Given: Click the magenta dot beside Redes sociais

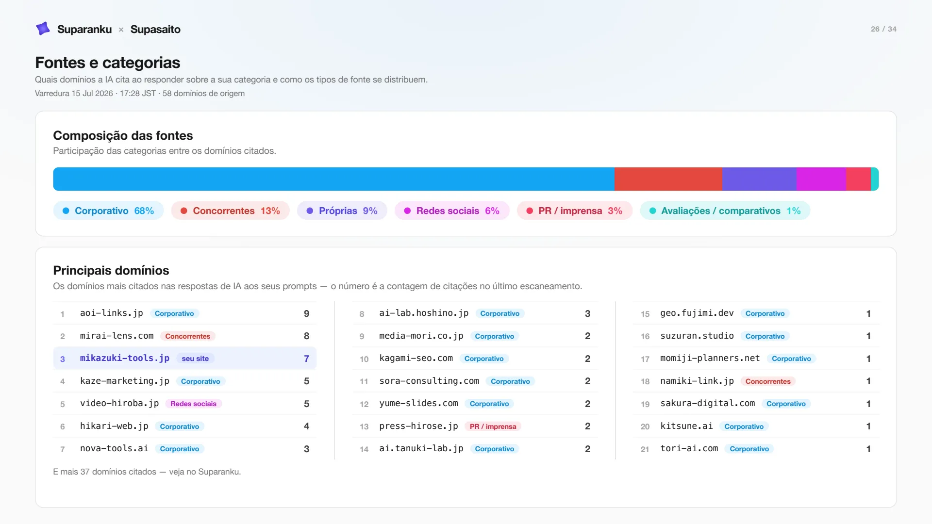Looking at the screenshot, I should [407, 211].
